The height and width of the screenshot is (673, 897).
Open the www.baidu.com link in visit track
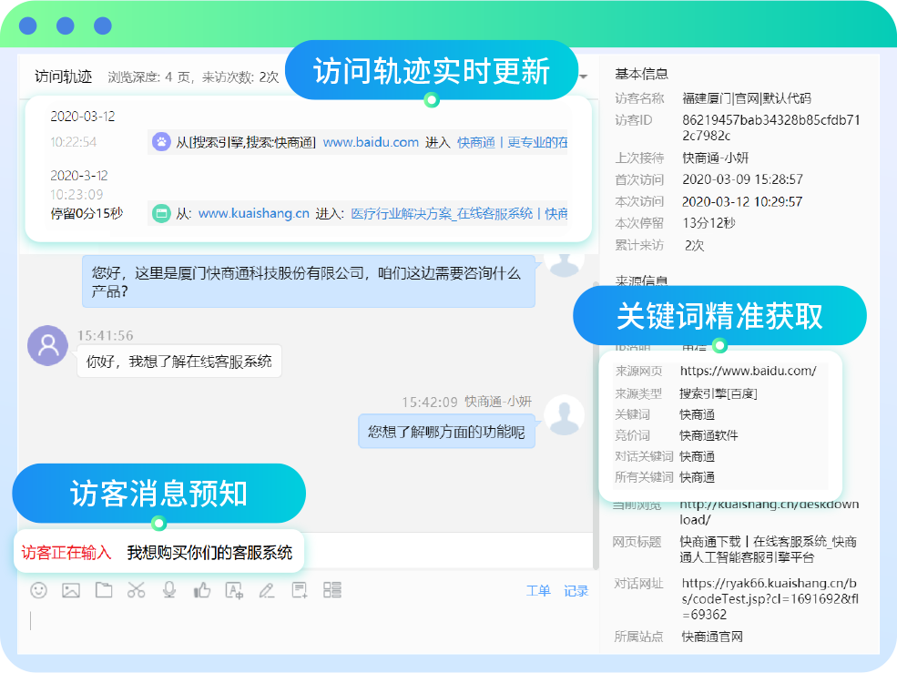click(x=371, y=142)
